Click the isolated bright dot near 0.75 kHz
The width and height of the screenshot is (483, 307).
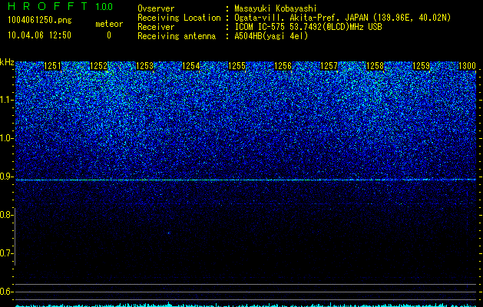point(168,233)
